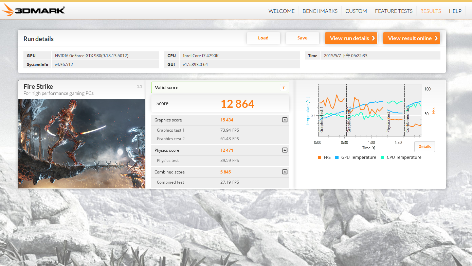Click the For high performance gaming PCs subtitle

pos(58,93)
